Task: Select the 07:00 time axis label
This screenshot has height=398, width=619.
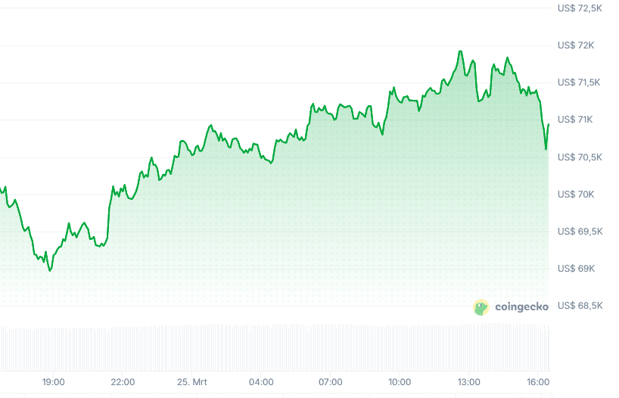Action: pos(331,382)
